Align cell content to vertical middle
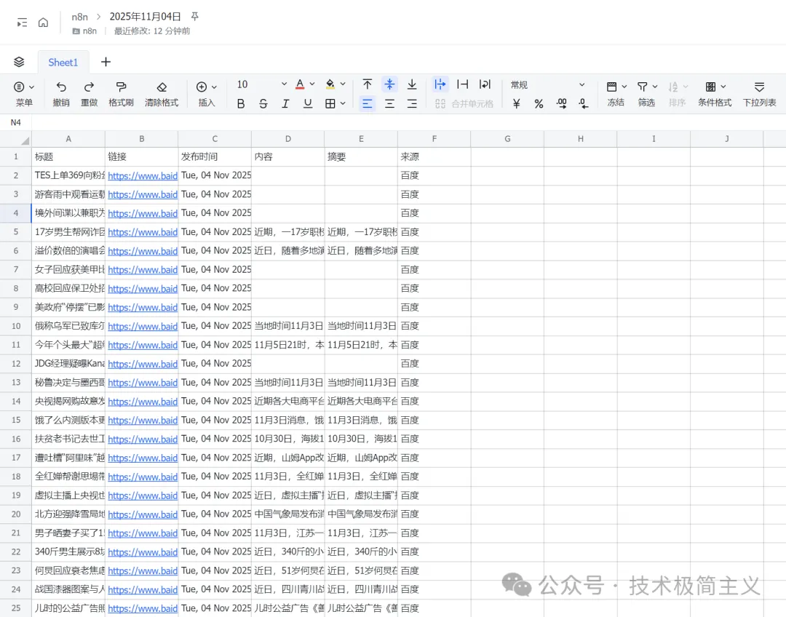The width and height of the screenshot is (786, 617). (x=389, y=84)
